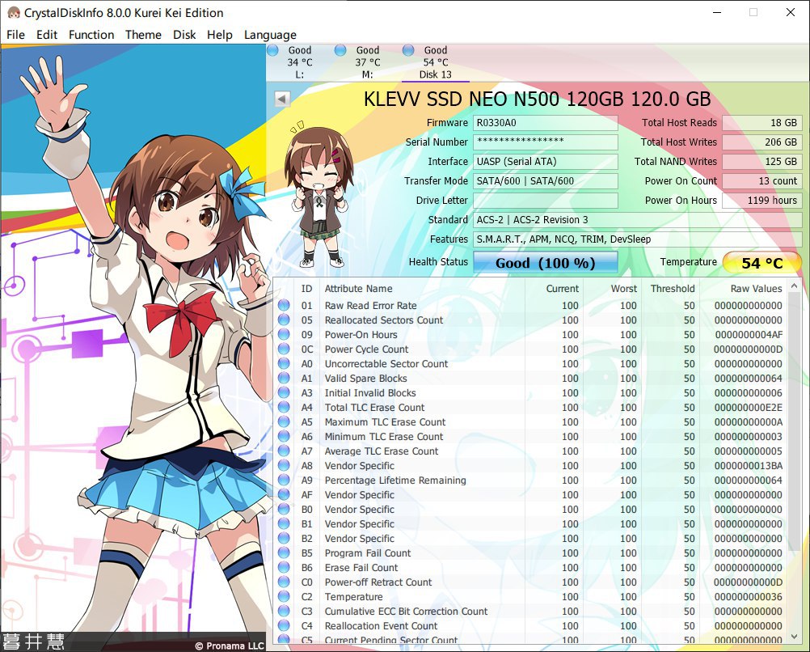
Task: Click the status icon for Percentage Lifetime Remaining
Action: point(284,481)
